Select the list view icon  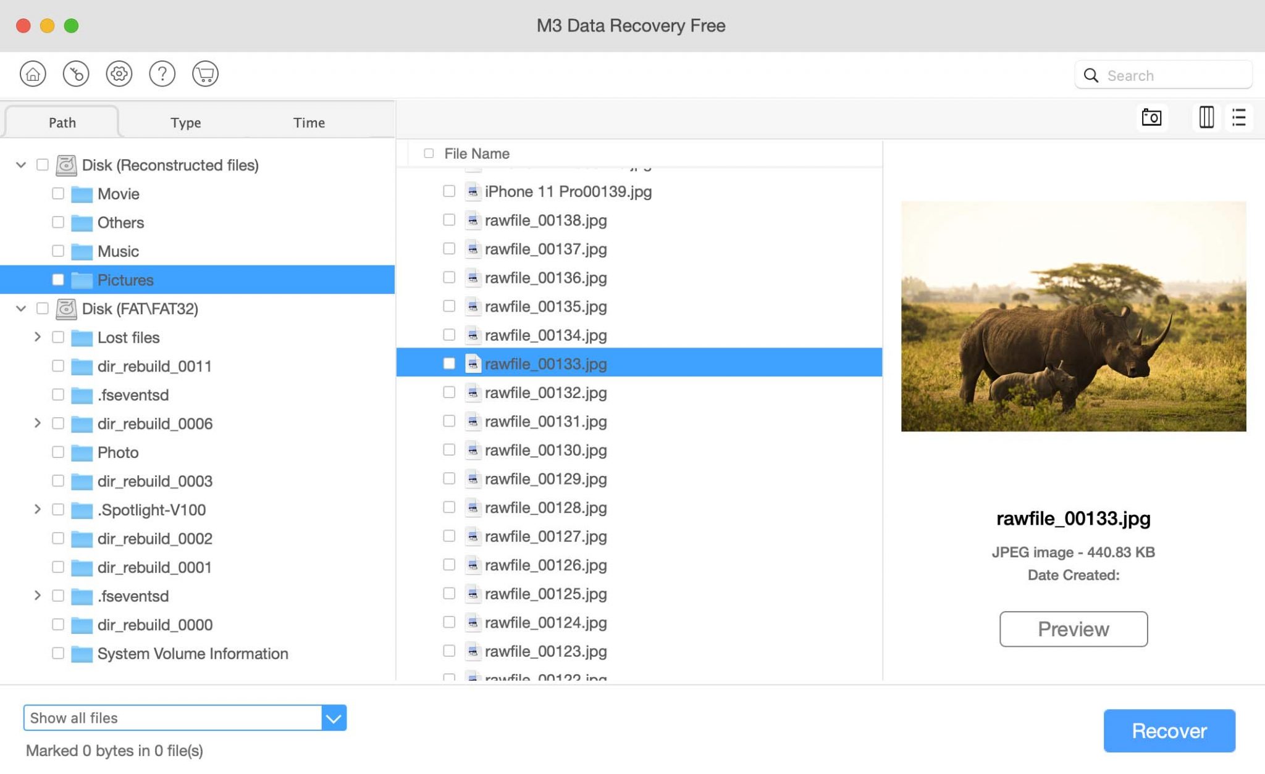1240,117
